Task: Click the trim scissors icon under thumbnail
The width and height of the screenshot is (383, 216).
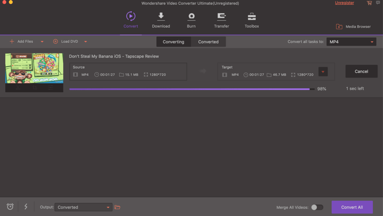Action: 18,88
